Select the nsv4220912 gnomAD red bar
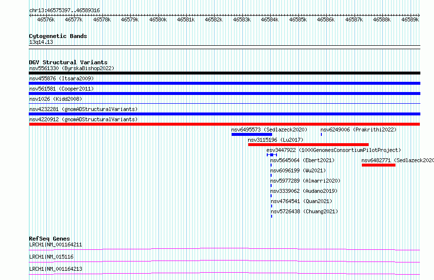This screenshot has height=280, width=434. pyautogui.click(x=224, y=124)
